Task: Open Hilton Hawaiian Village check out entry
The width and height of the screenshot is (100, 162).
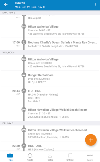Action: click(50, 133)
